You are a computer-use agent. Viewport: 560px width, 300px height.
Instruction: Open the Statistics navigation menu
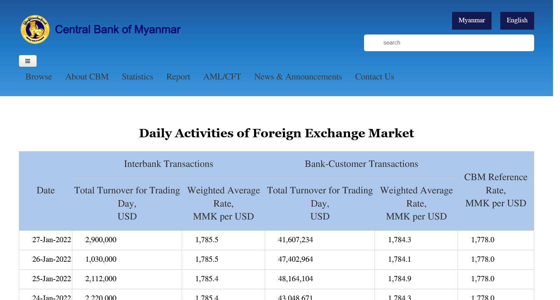click(x=137, y=77)
